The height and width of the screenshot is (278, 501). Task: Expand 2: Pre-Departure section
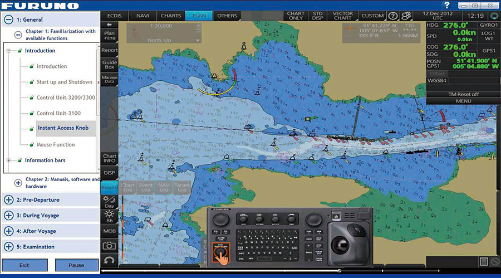click(x=9, y=200)
